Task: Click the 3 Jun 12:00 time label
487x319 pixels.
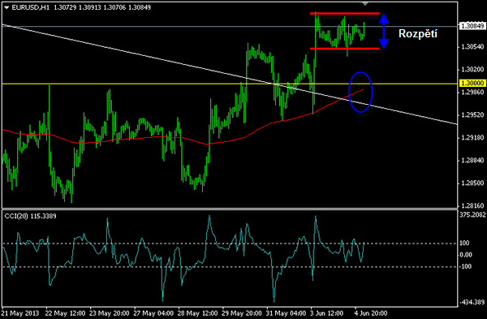Action: (x=327, y=313)
